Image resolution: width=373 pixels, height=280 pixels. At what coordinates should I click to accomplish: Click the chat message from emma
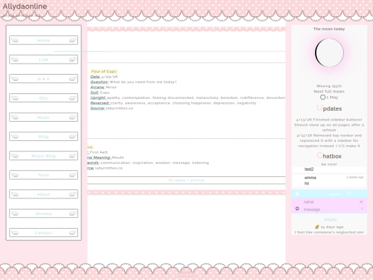point(329,180)
